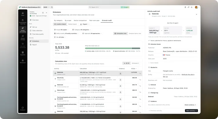Open audit trail arrow for the 1,415.04 row

tap(140, 73)
